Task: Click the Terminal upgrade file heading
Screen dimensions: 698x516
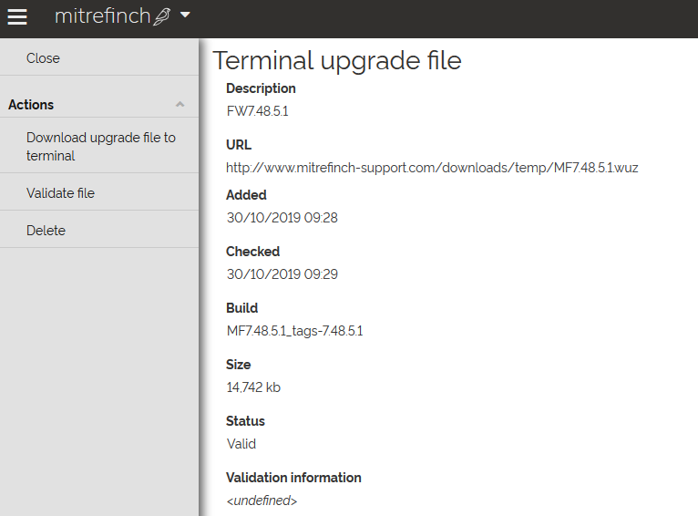Action: coord(337,60)
